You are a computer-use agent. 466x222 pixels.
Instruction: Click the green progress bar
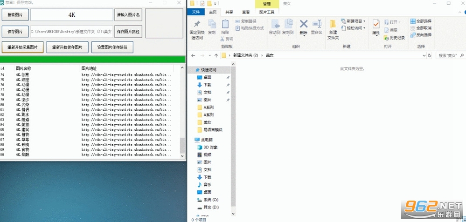click(93, 59)
